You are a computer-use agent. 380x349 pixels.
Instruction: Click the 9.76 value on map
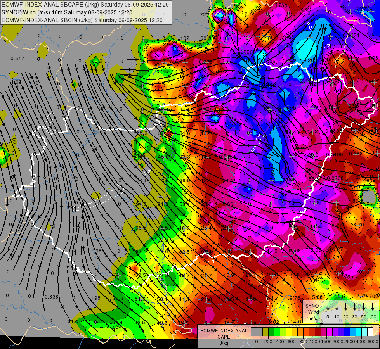click(295, 298)
